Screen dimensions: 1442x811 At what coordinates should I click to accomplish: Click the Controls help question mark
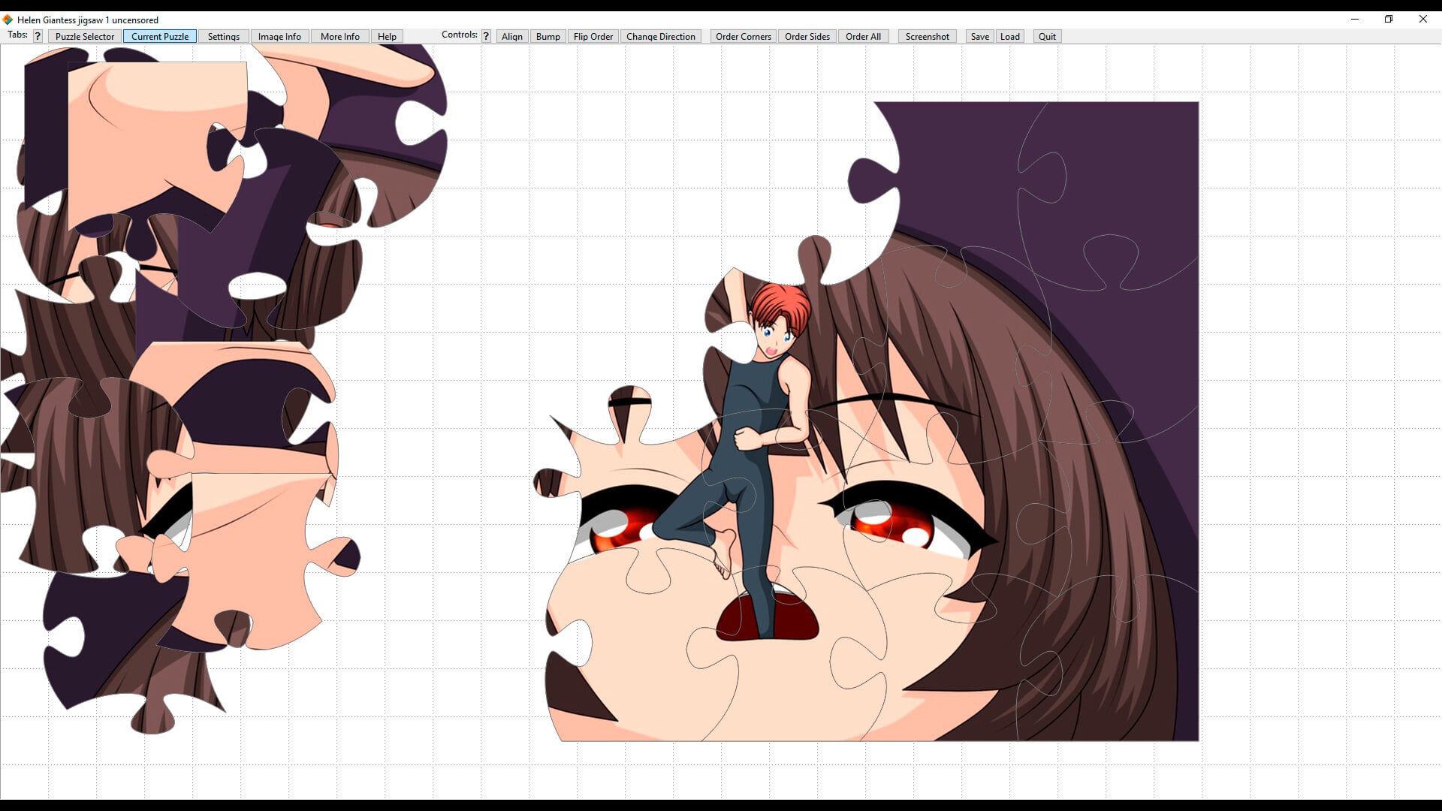tap(486, 36)
